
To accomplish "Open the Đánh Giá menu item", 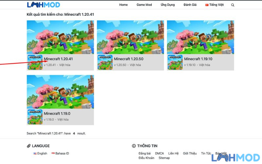I will click(190, 5).
